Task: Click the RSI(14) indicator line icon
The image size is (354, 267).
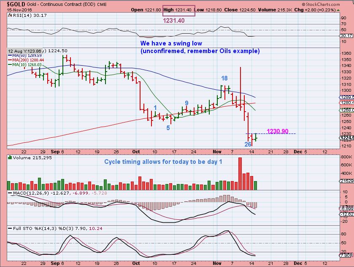Action: [10, 15]
